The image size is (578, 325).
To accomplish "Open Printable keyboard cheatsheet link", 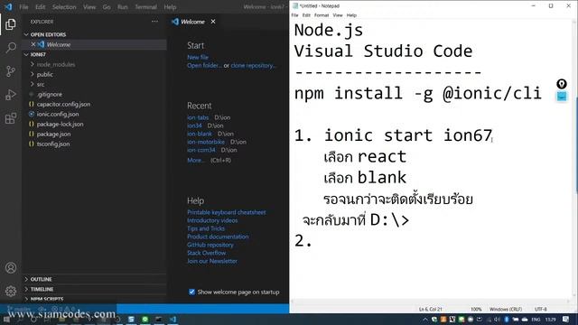I will point(227,212).
